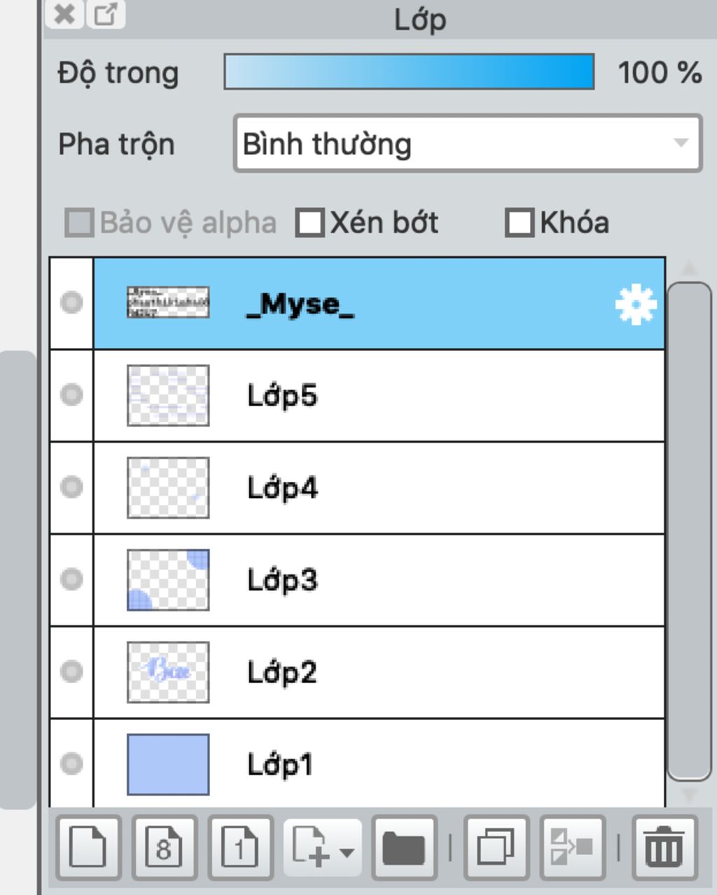Add a new 8-bit layer
717x895 pixels.
[x=164, y=848]
